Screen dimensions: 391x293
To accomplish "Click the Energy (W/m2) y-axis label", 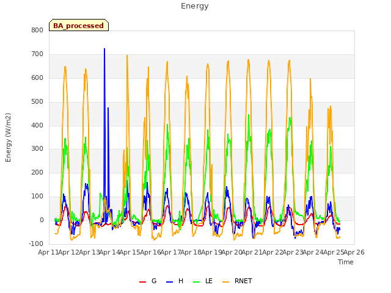I will pyautogui.click(x=8, y=137).
